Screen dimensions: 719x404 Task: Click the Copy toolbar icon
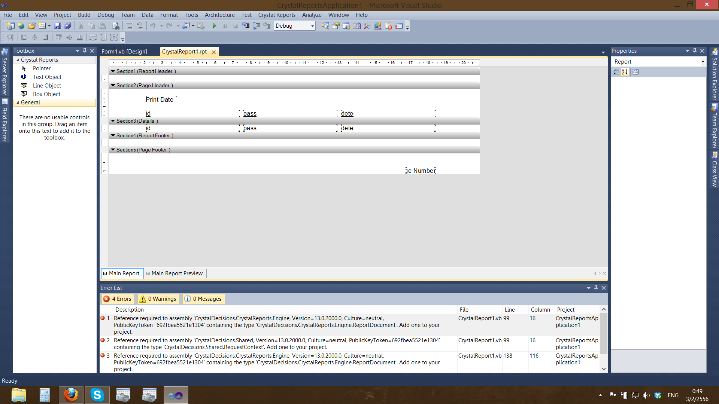pyautogui.click(x=91, y=26)
